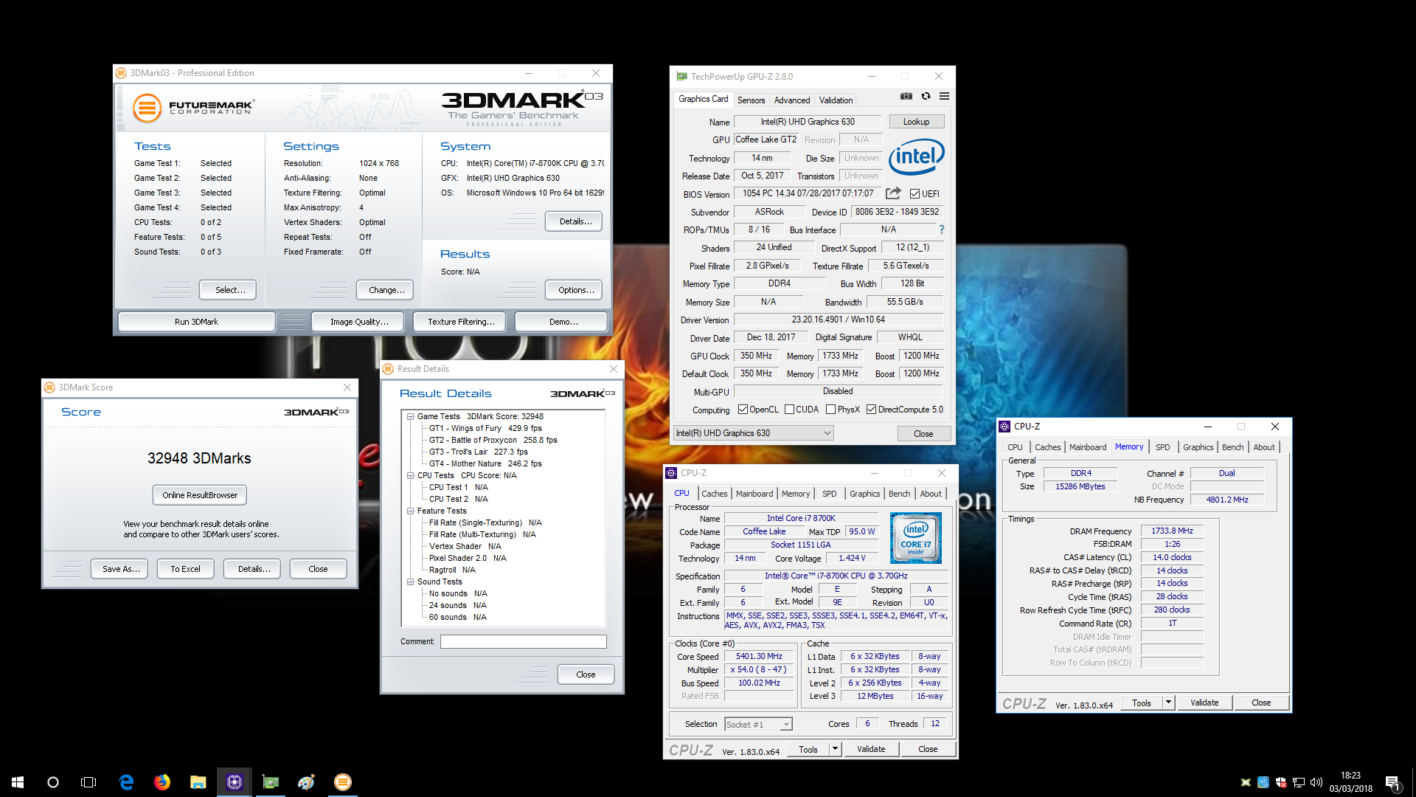Switch to CPU-Z taskbar icon
1416x797 pixels.
pyautogui.click(x=235, y=782)
